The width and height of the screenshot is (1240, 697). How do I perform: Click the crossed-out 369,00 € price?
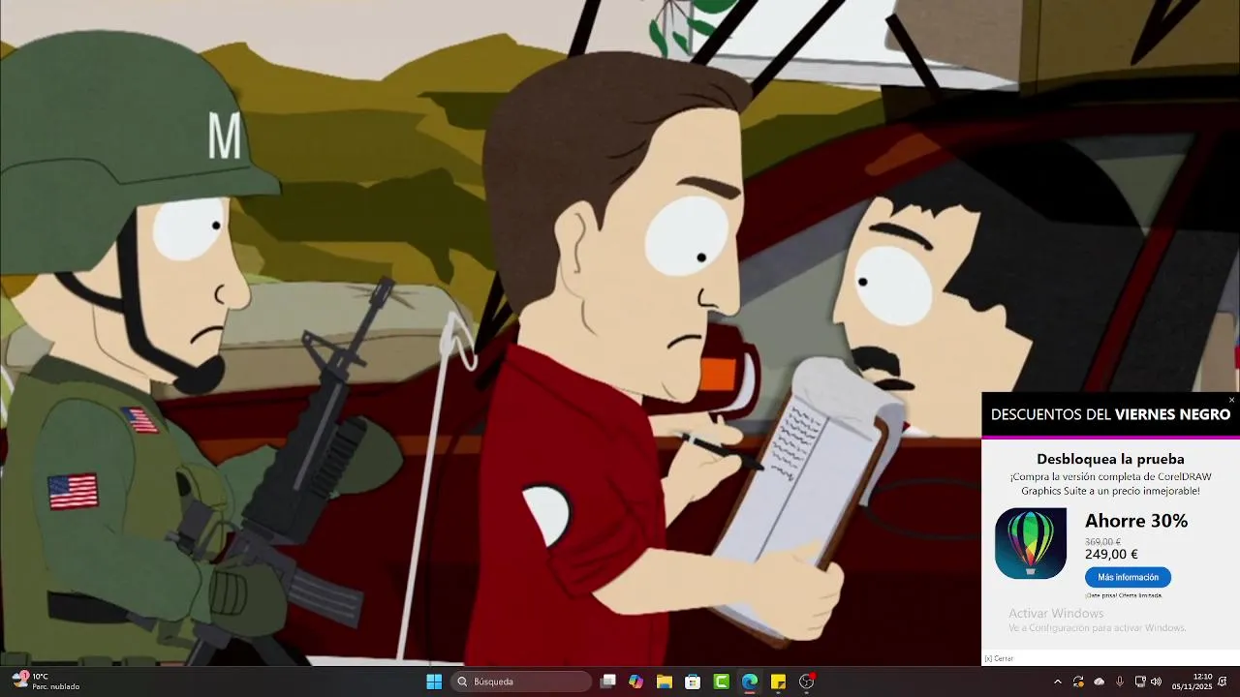(x=1102, y=542)
